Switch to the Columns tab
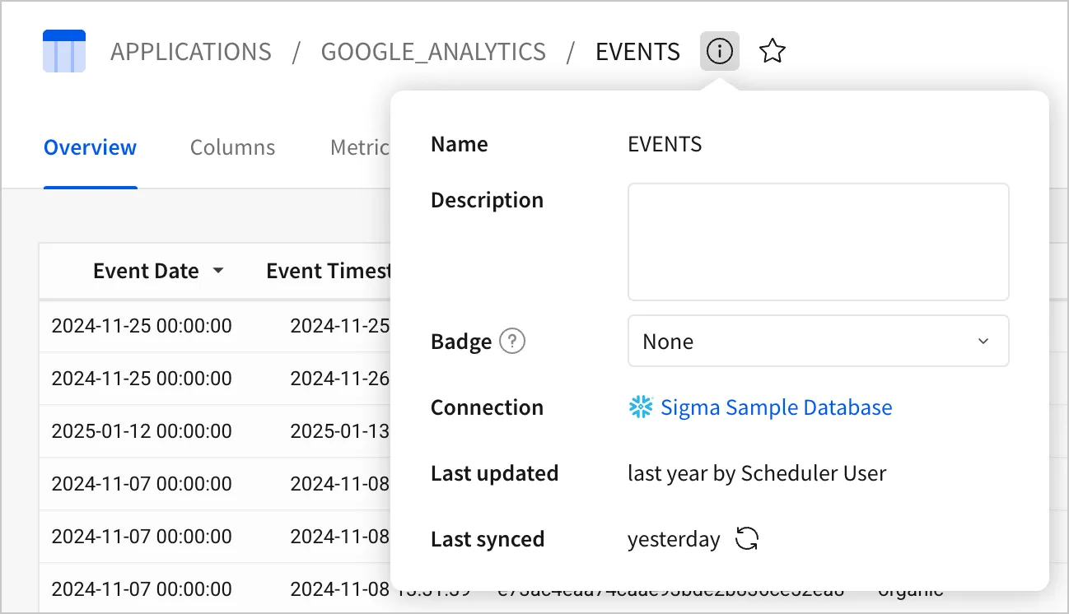The width and height of the screenshot is (1069, 614). click(x=232, y=147)
